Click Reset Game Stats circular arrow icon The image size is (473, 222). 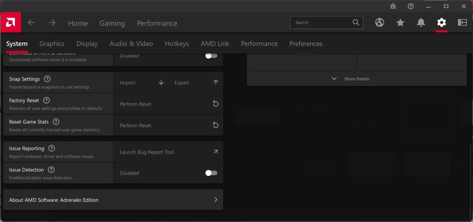point(216,125)
